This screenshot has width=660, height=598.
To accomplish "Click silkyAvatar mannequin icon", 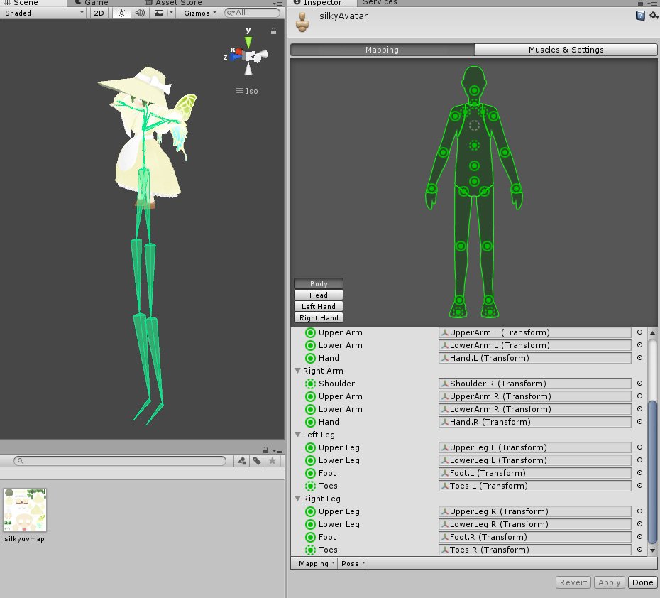I will click(302, 22).
